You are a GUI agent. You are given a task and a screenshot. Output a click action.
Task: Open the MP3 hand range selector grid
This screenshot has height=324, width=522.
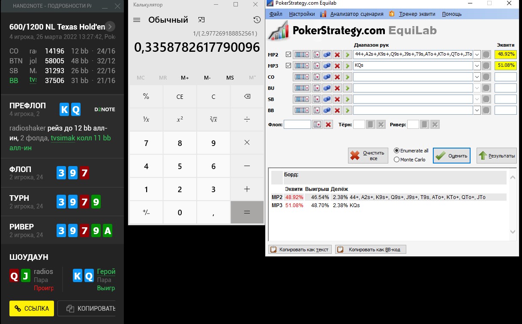[301, 66]
